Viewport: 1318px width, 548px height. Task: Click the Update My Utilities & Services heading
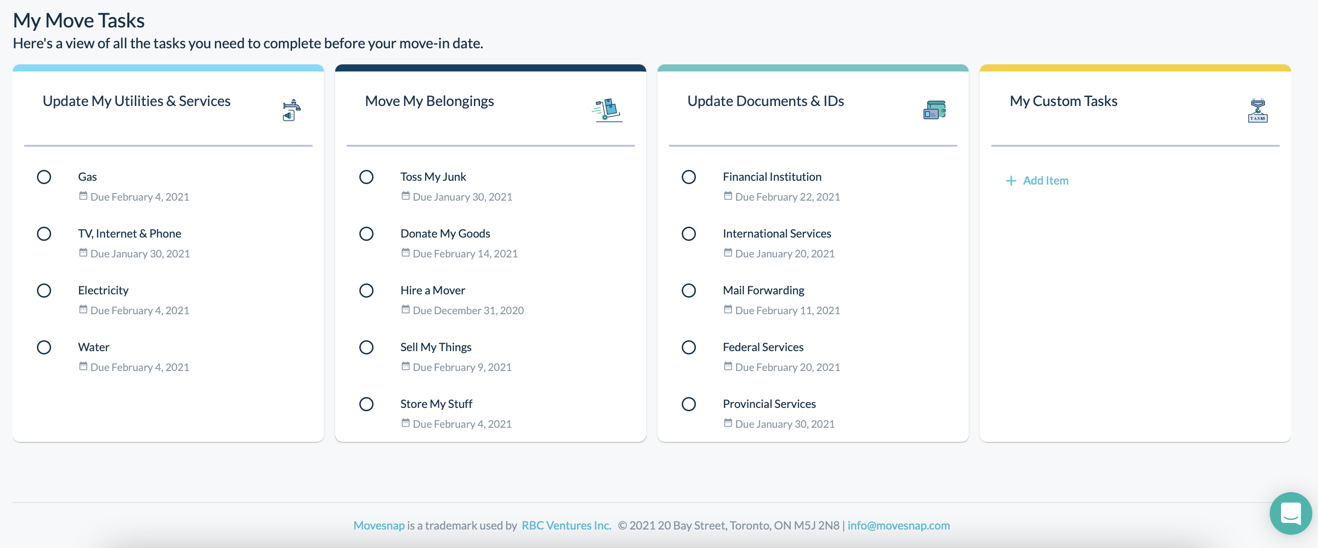point(137,101)
